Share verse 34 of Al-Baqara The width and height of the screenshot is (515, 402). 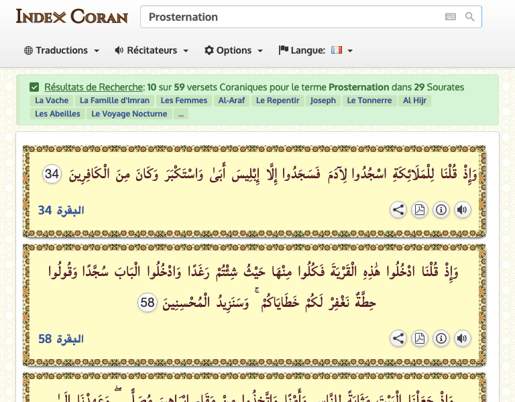click(398, 210)
